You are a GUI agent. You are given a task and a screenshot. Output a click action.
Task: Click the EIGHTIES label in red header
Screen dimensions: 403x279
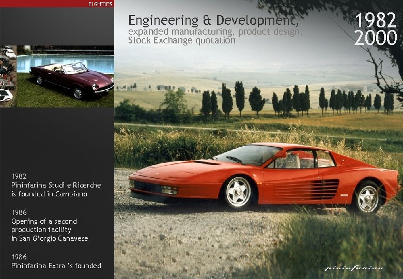[x=100, y=4]
